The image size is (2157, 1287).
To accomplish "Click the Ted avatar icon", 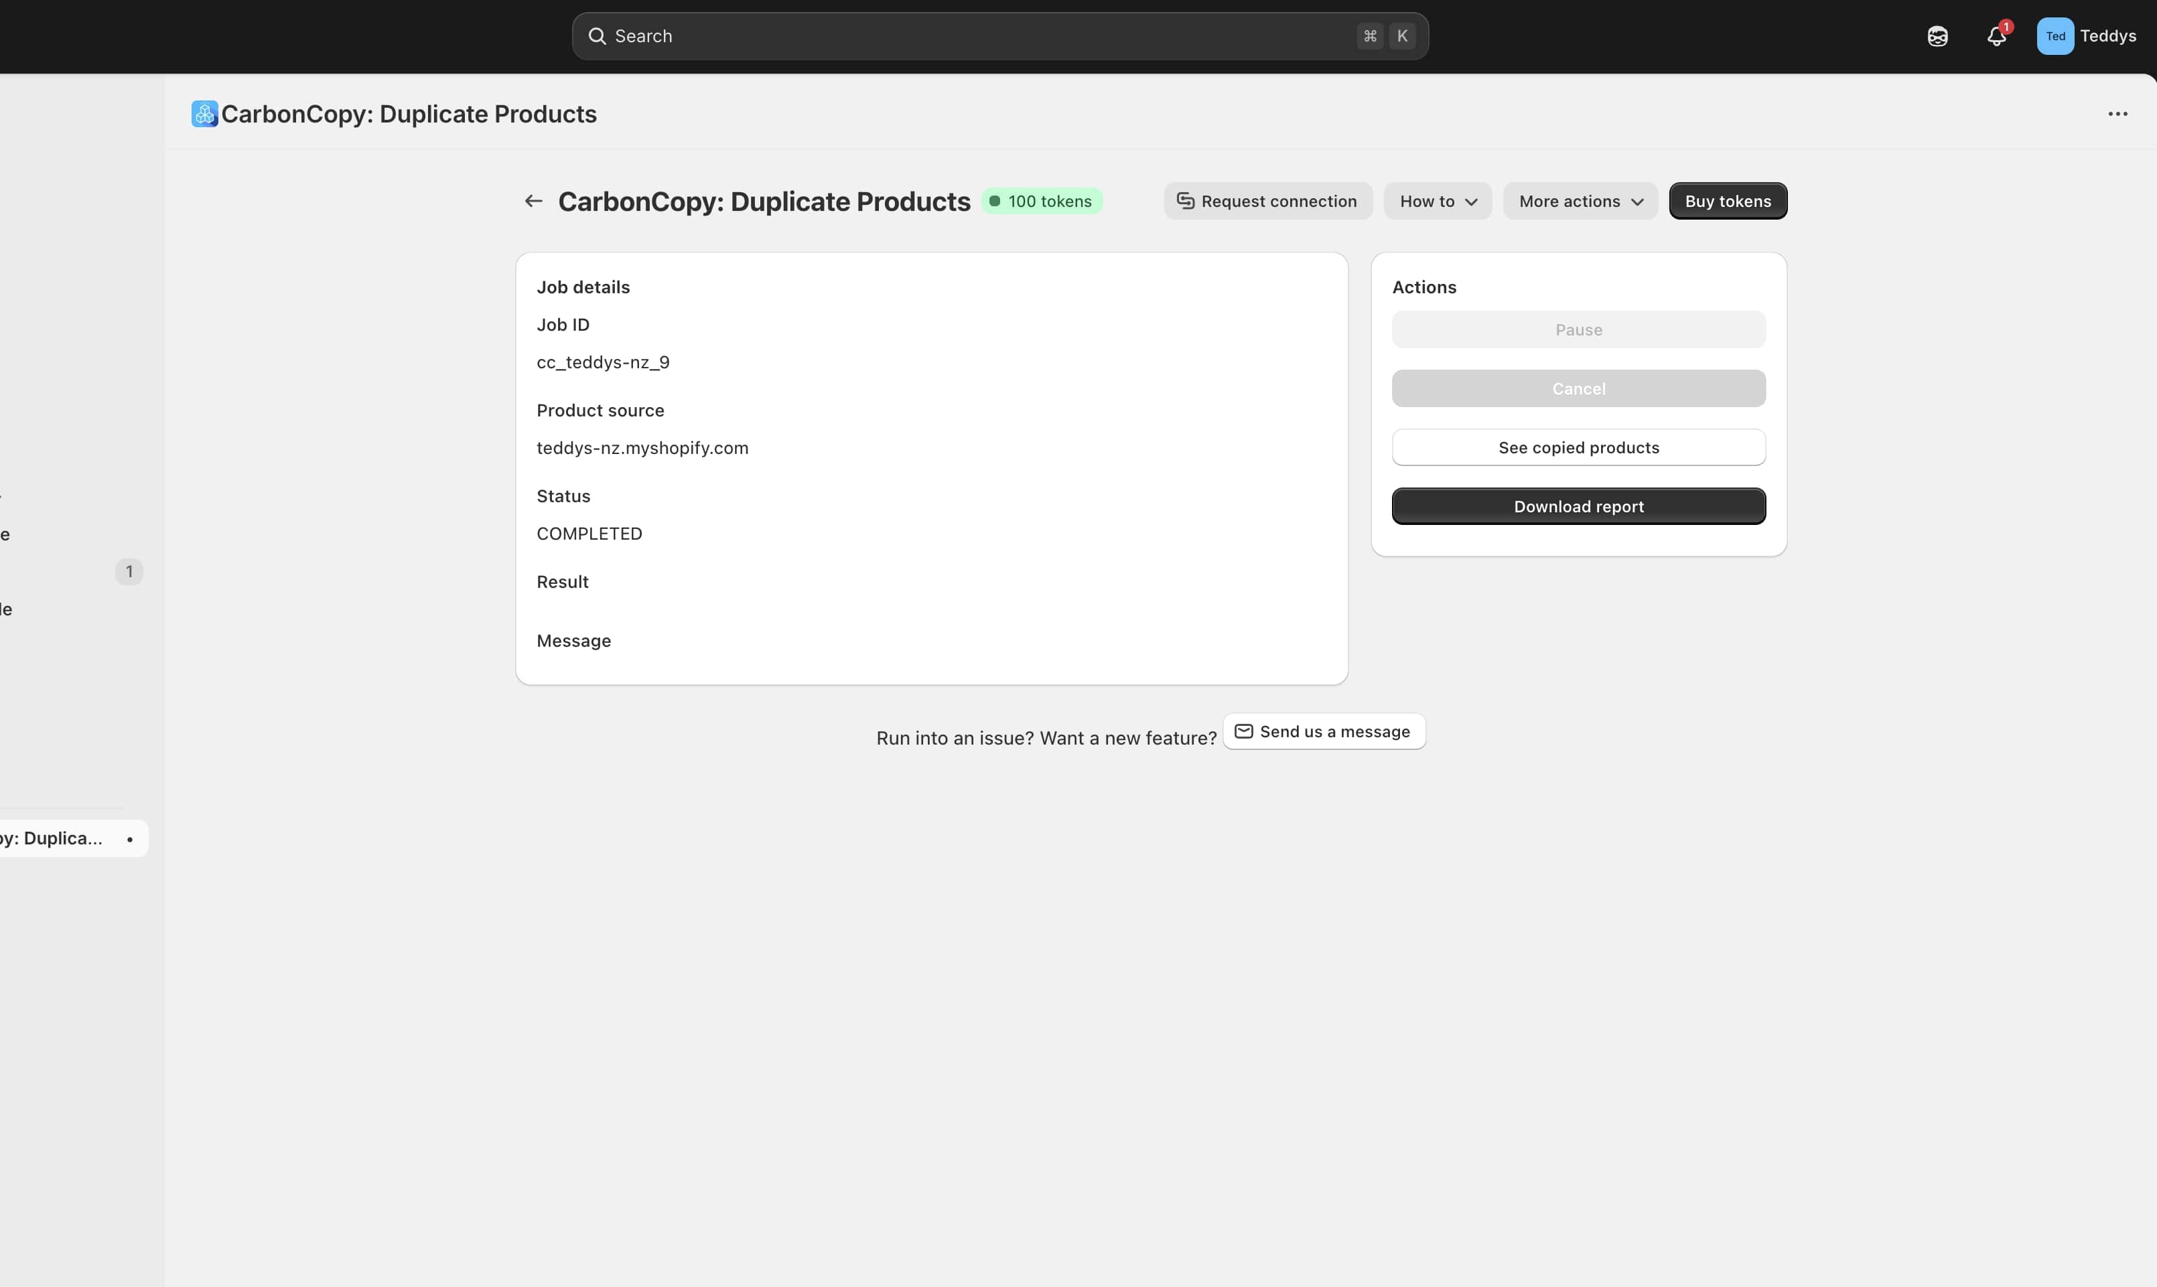I will click(2055, 36).
